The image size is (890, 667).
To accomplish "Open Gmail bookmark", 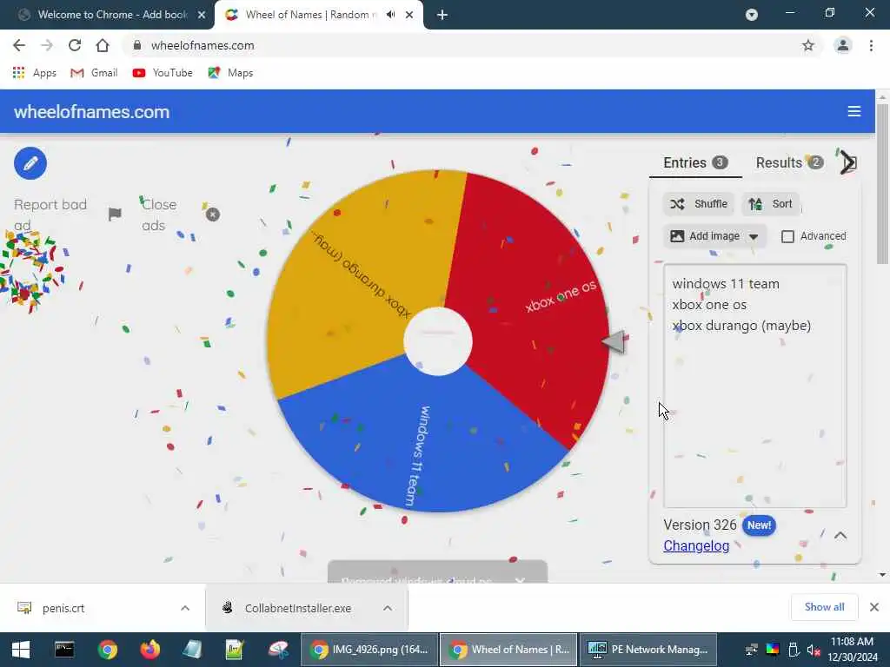I will click(x=94, y=73).
